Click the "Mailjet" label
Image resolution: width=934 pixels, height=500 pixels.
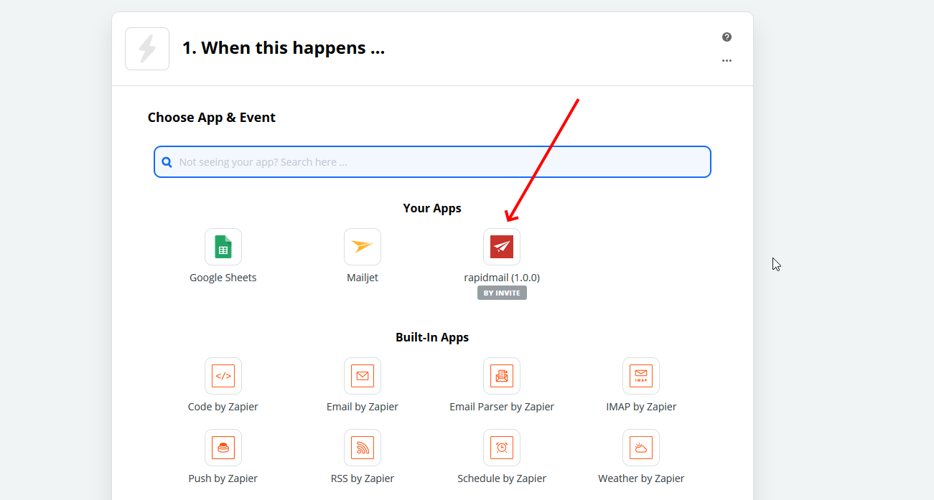(x=363, y=278)
